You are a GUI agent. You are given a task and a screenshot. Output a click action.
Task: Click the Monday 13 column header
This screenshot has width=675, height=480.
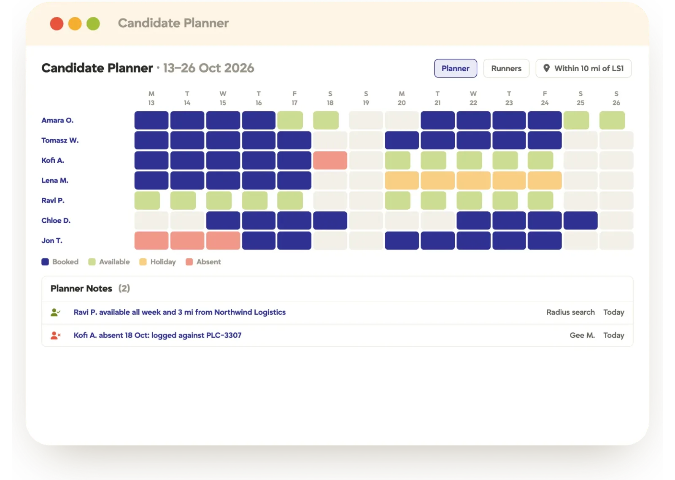151,98
